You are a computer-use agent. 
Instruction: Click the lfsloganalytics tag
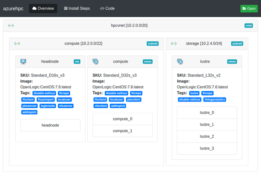tap(215, 100)
